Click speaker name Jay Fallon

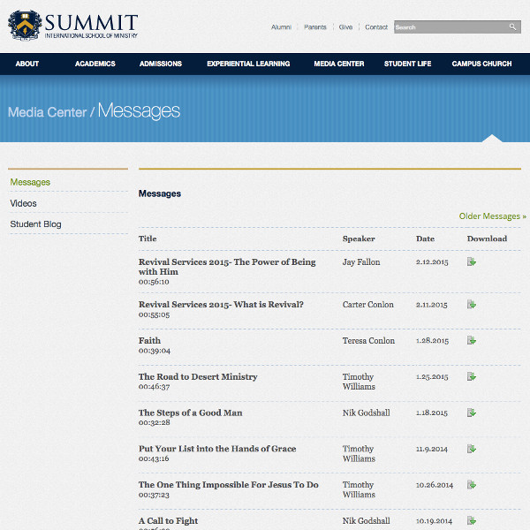click(x=361, y=262)
